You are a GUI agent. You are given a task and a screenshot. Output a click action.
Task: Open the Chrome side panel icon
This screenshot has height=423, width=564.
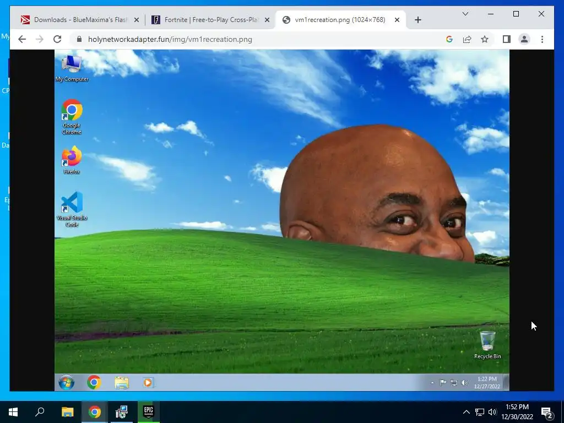coord(507,39)
